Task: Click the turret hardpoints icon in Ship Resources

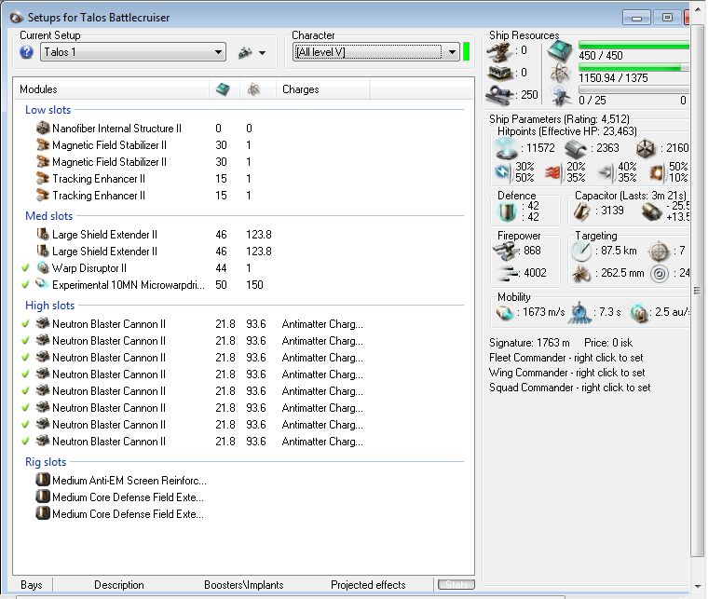Action: tap(499, 51)
